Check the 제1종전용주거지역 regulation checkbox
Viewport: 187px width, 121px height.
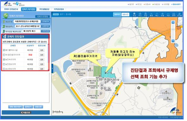tap(4, 55)
